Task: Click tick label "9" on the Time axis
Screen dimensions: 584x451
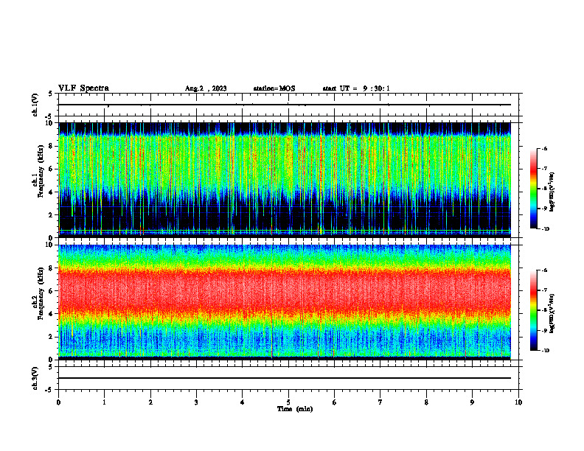Action: click(472, 402)
